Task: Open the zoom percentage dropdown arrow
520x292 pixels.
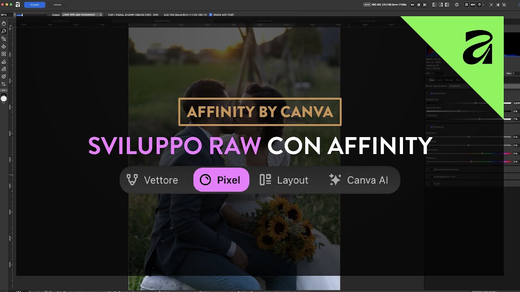Action: (x=15, y=15)
